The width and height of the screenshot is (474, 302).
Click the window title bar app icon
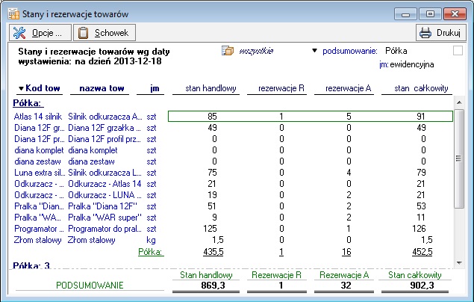pos(13,14)
